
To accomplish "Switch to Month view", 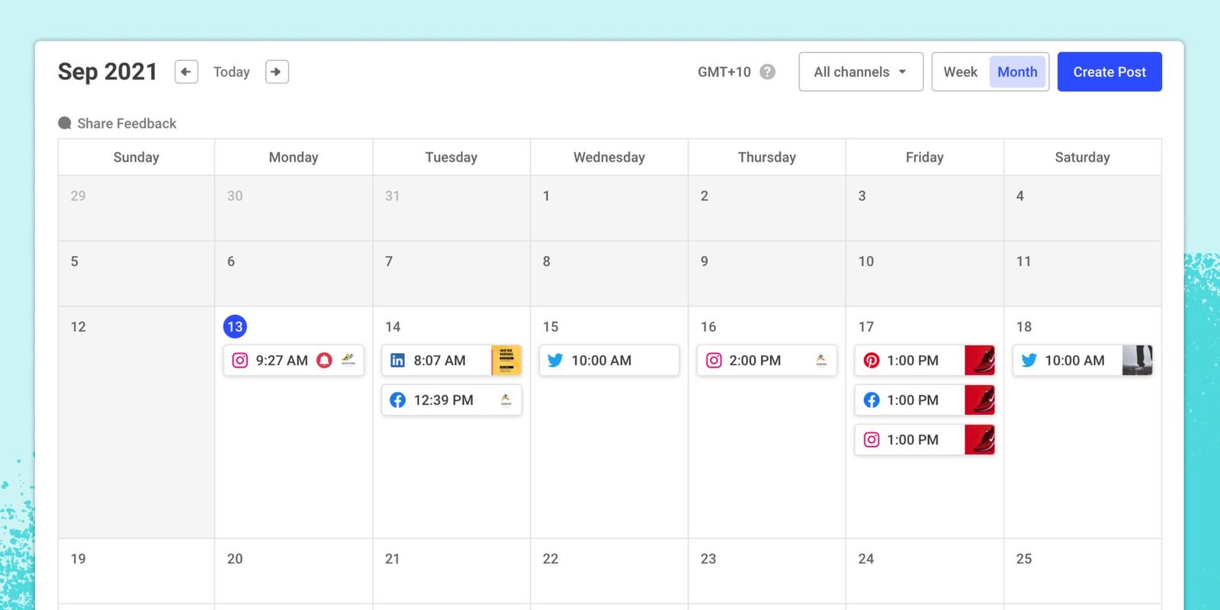I will (x=1017, y=72).
